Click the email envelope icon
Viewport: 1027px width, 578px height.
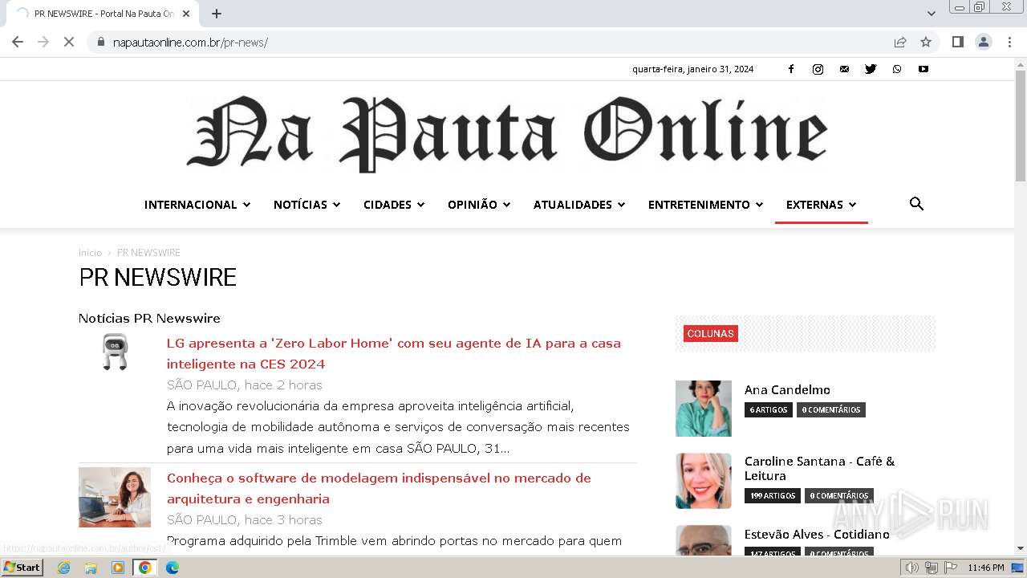[x=844, y=69]
